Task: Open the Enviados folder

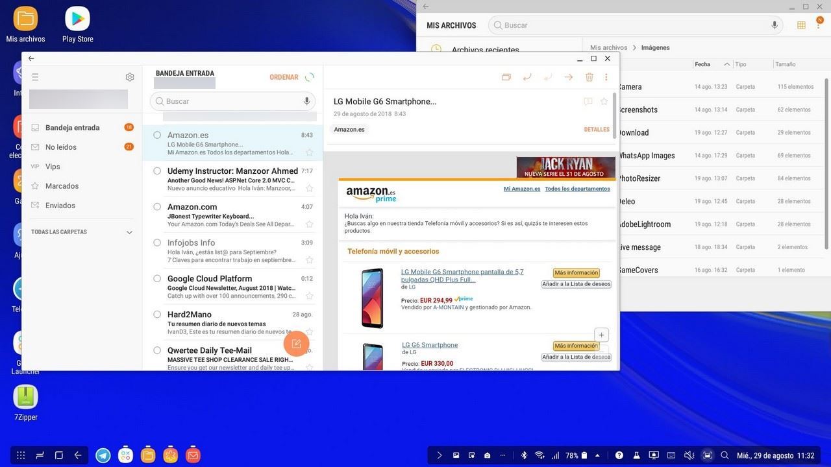Action: pyautogui.click(x=82, y=206)
